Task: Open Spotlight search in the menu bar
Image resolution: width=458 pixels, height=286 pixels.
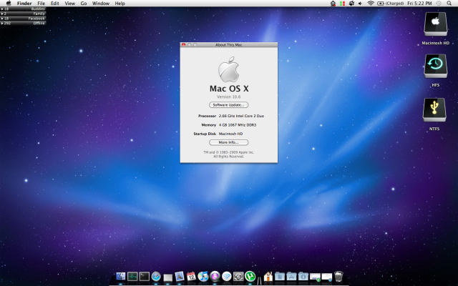Action: pos(449,3)
